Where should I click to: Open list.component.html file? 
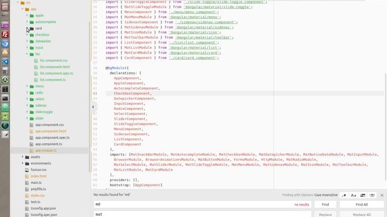[x=54, y=67]
